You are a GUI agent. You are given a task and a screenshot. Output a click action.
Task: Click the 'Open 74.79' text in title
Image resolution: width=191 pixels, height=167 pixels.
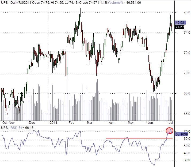click(x=41, y=3)
